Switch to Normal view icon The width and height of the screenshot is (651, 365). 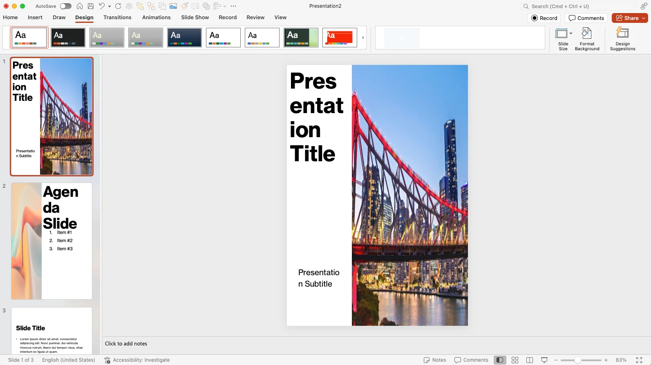coord(500,360)
